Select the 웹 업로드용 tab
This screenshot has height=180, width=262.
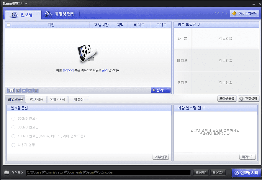coord(15,99)
